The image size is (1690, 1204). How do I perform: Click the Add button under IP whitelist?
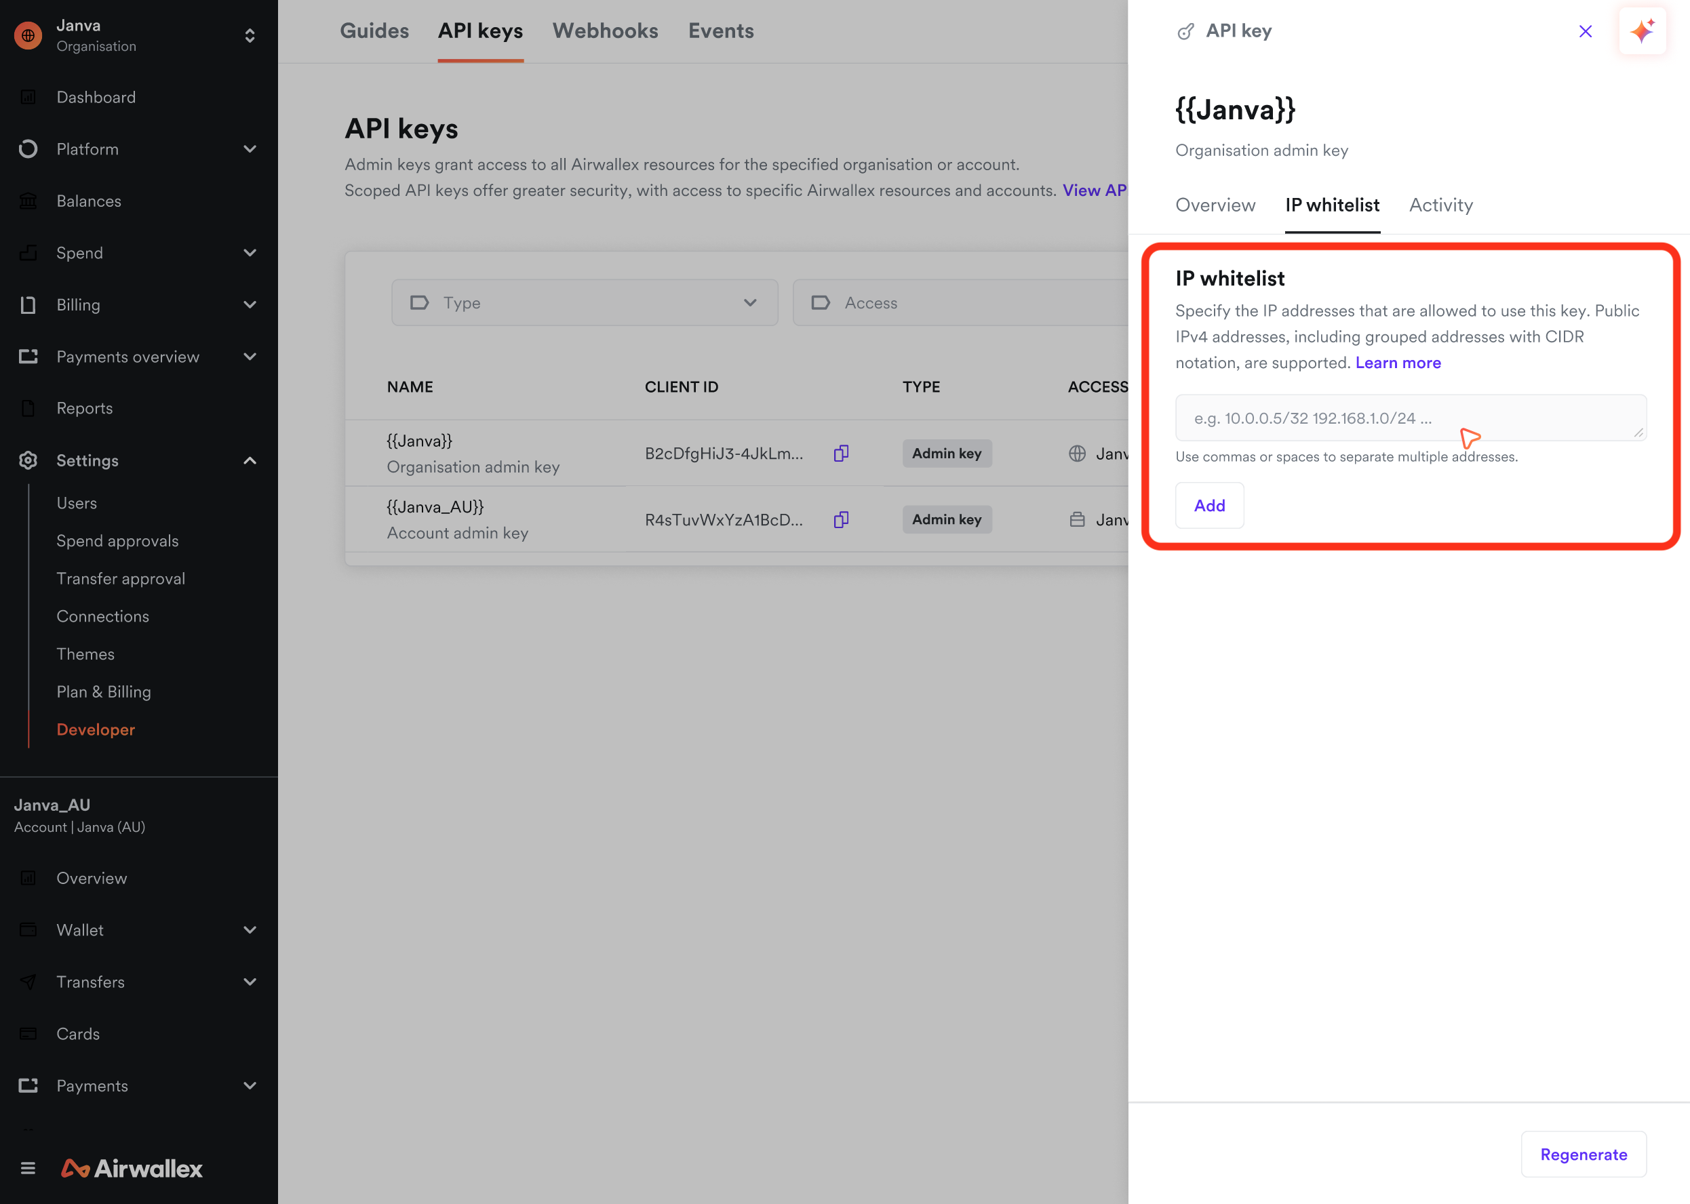pyautogui.click(x=1209, y=506)
